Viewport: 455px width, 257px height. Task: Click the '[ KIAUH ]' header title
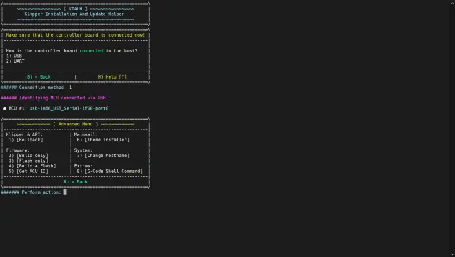click(75, 9)
